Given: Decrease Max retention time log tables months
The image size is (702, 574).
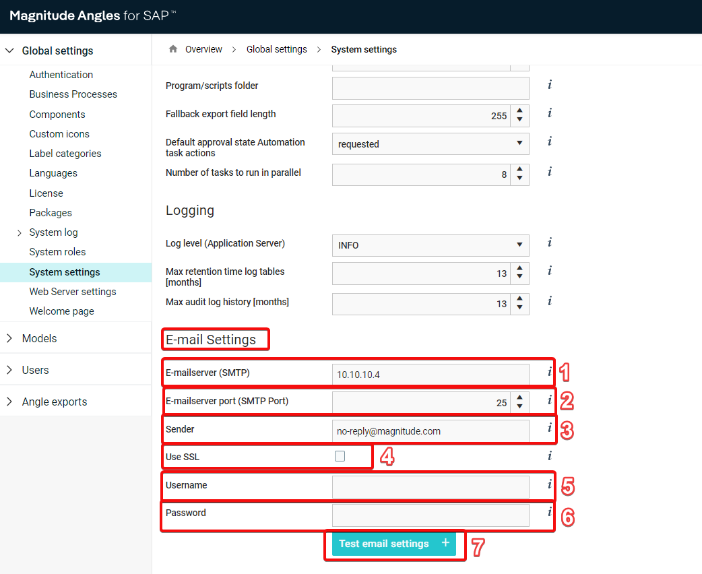Looking at the screenshot, I should pyautogui.click(x=519, y=277).
